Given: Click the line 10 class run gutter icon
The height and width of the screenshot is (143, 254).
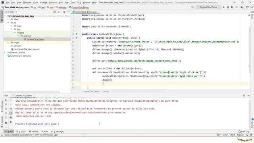Looking at the screenshot, I should pos(77,34).
